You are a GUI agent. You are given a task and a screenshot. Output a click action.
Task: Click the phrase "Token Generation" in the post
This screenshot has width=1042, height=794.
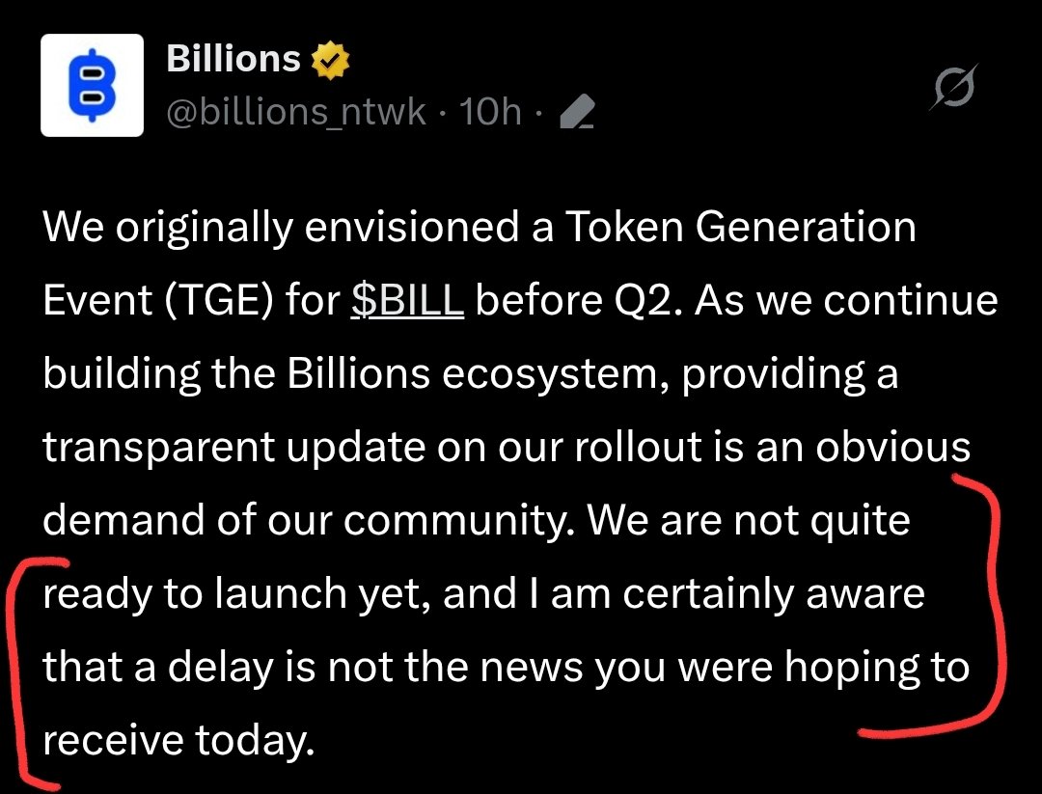pyautogui.click(x=740, y=229)
